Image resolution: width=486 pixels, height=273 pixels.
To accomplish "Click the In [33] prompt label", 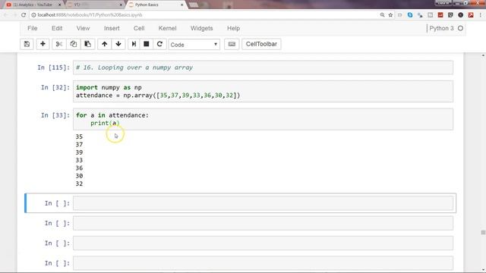I will click(55, 115).
